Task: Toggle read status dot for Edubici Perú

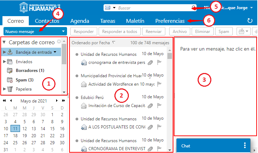Action: point(77,97)
